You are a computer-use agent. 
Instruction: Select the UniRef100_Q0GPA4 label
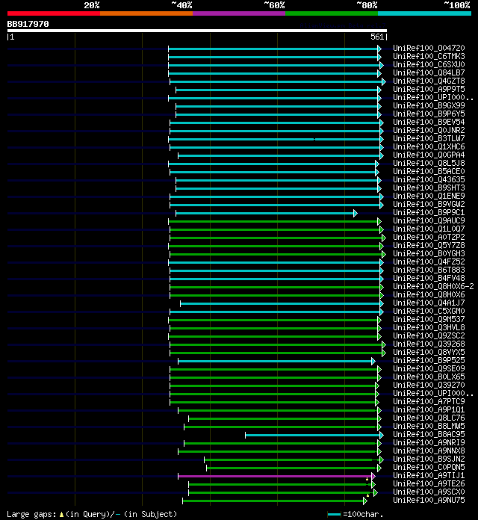point(429,155)
